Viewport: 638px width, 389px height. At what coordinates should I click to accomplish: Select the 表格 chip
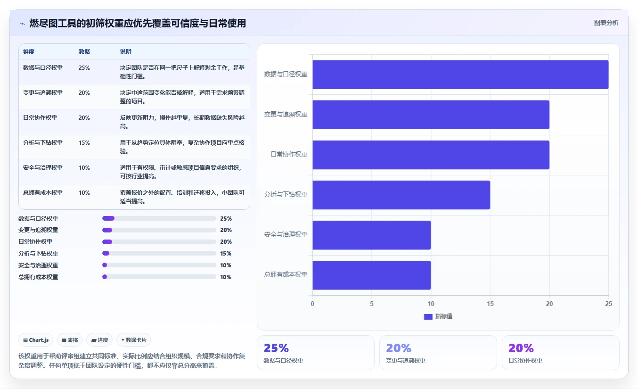click(70, 340)
